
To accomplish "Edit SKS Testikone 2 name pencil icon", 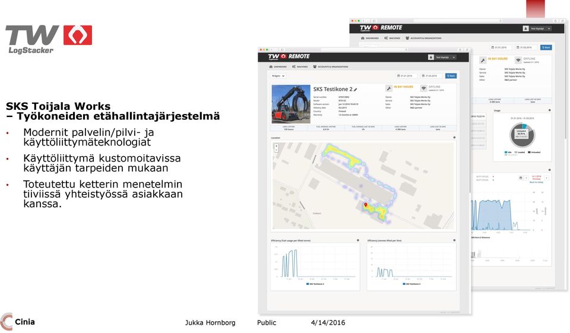I will point(356,90).
